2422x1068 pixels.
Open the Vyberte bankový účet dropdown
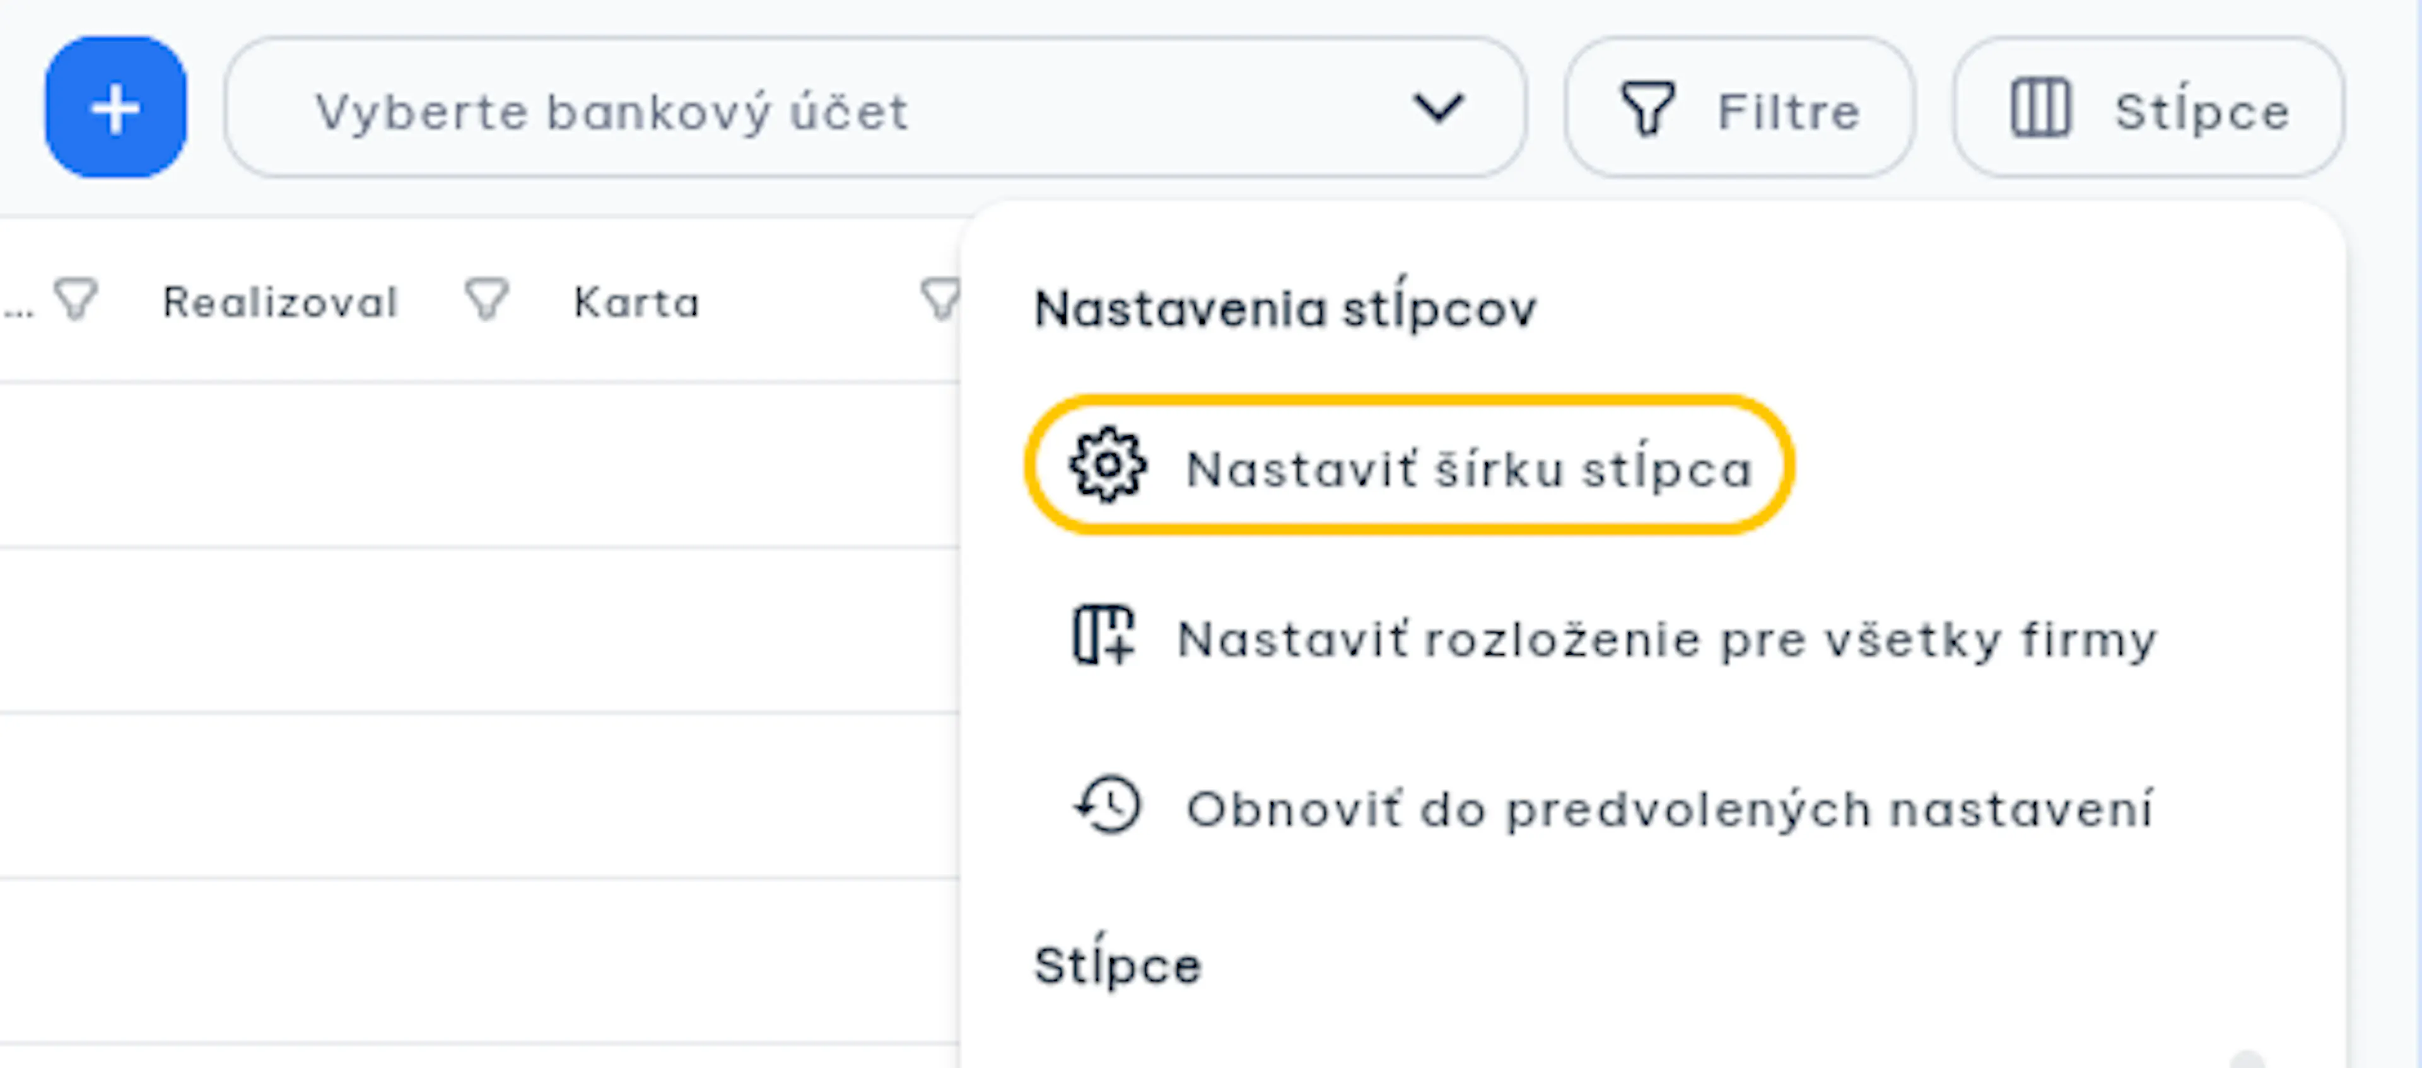pos(874,107)
